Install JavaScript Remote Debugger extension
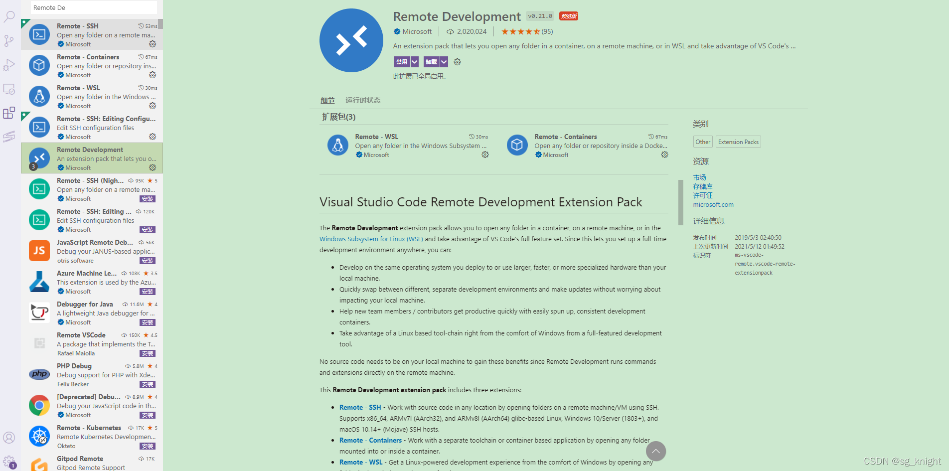Viewport: 949px width, 471px height. (148, 261)
